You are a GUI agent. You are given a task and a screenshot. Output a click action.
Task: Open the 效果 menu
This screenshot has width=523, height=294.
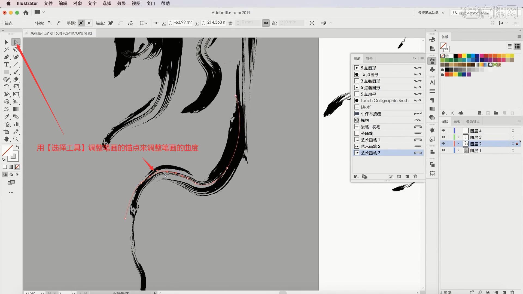[x=121, y=3]
